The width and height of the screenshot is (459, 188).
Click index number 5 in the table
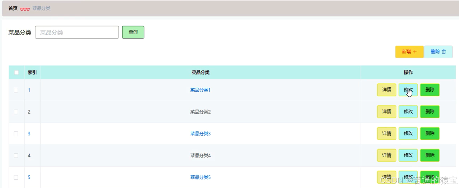[x=29, y=177]
